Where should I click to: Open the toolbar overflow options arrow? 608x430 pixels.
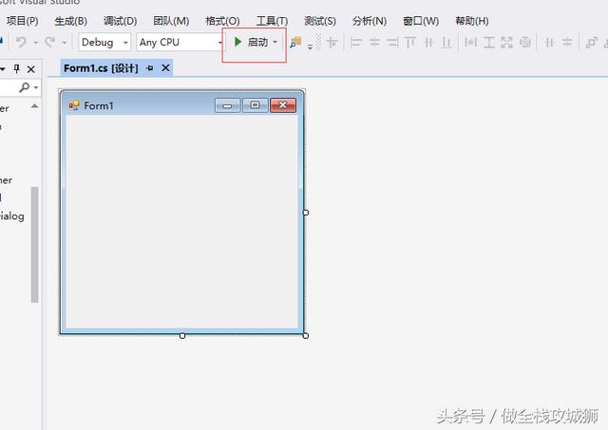pos(311,47)
